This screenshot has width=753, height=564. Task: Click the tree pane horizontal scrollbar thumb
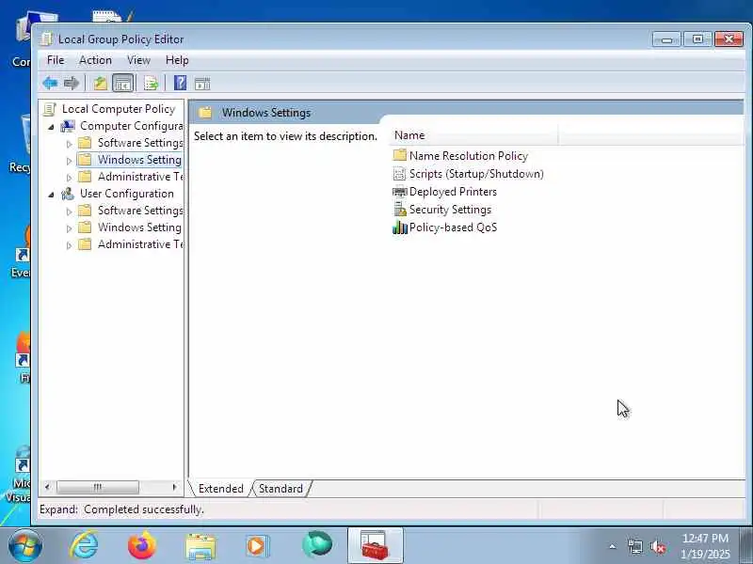coord(98,487)
